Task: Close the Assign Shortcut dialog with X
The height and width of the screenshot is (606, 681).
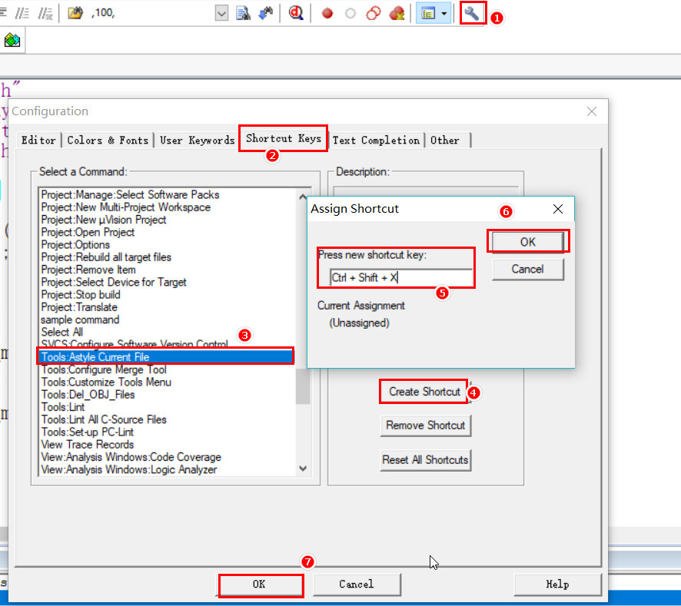Action: tap(558, 209)
